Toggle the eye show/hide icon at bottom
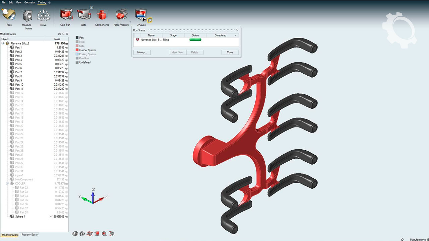The width and height of the screenshot is (429, 241). coord(75,234)
